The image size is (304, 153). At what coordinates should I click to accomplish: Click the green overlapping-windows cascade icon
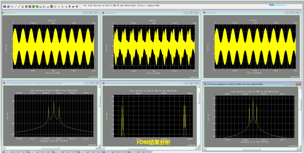coord(37,6)
